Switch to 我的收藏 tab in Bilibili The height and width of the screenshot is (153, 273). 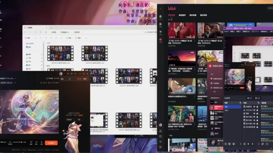click(x=193, y=15)
